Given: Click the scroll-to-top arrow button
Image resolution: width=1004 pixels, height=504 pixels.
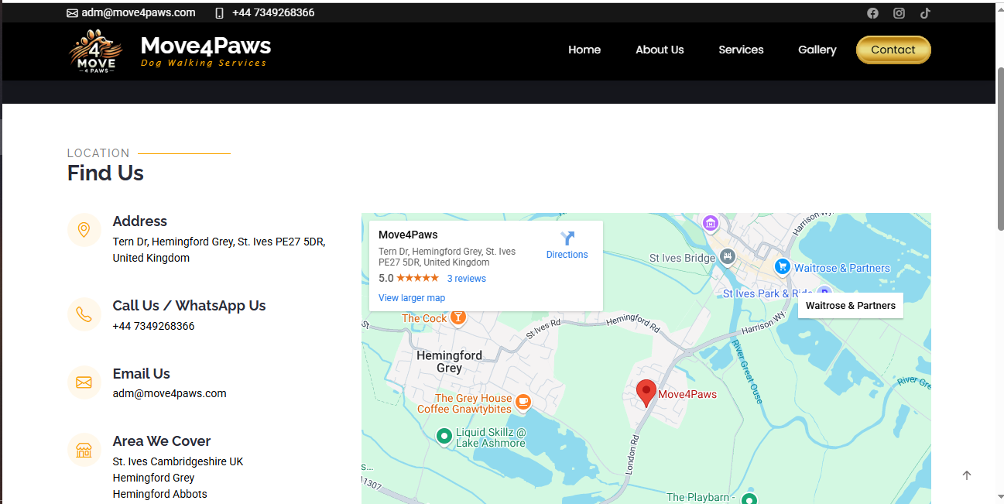Looking at the screenshot, I should [966, 475].
